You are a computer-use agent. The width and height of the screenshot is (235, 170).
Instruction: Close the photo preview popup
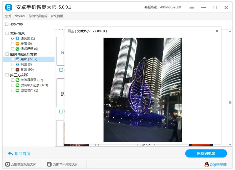tap(217, 31)
